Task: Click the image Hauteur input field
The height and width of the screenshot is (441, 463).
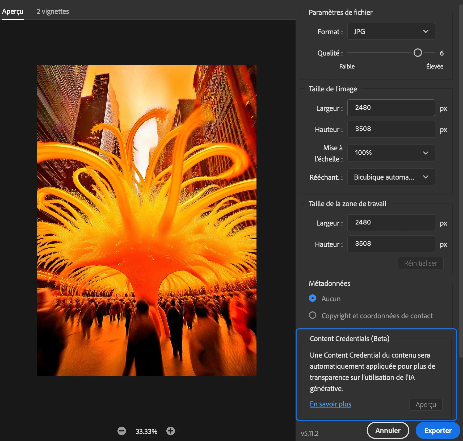Action: pos(391,129)
